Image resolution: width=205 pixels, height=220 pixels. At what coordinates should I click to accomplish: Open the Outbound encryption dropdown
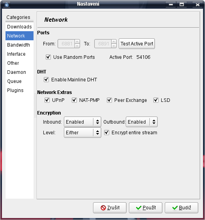coord(142,122)
